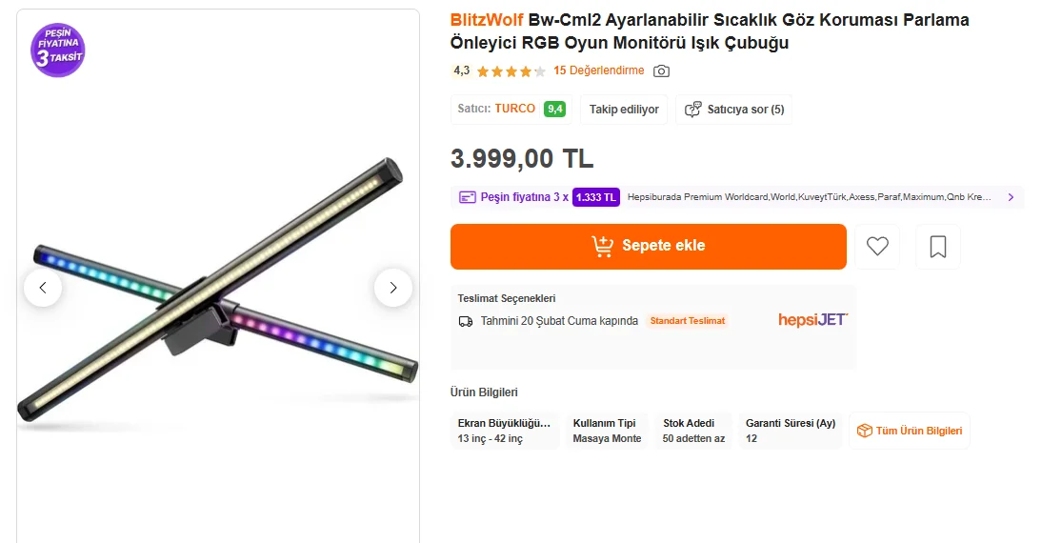This screenshot has height=543, width=1042.
Task: Click the camera photo reviews icon
Action: [661, 70]
